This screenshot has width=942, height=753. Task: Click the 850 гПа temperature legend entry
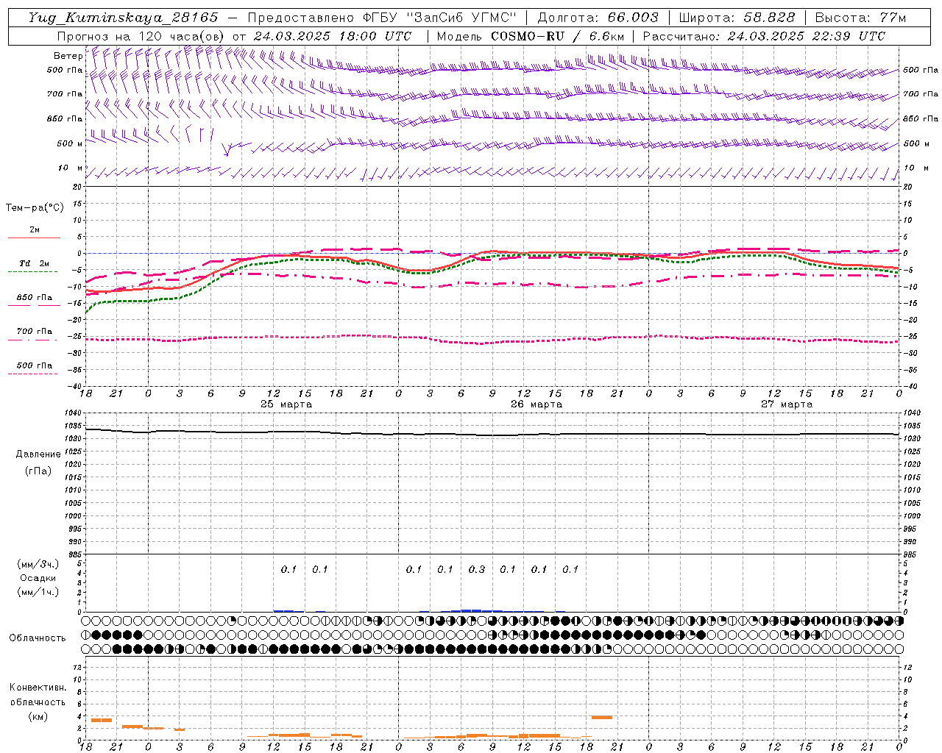point(34,298)
